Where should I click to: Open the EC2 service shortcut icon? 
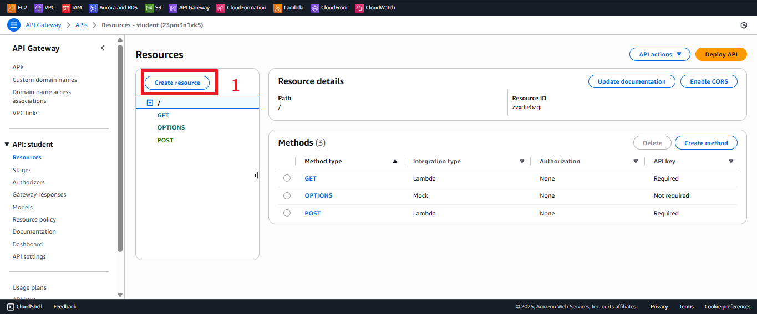tap(11, 8)
